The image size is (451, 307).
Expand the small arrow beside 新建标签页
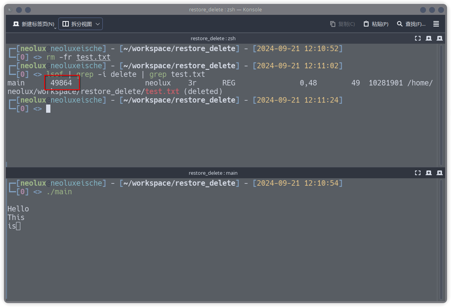tap(55, 28)
